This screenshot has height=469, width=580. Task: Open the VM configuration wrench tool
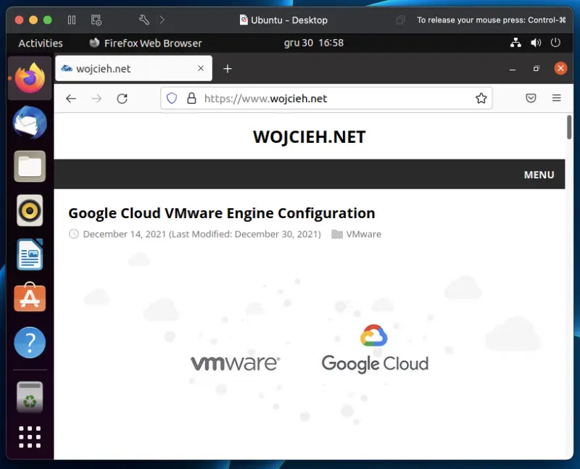(x=143, y=20)
